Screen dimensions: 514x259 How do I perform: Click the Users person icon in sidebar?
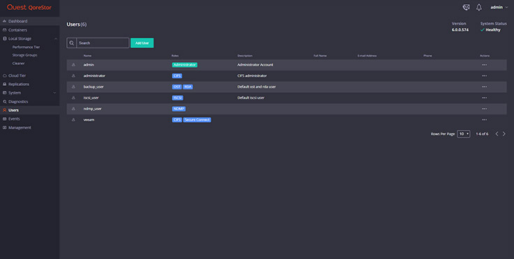pyautogui.click(x=5, y=110)
